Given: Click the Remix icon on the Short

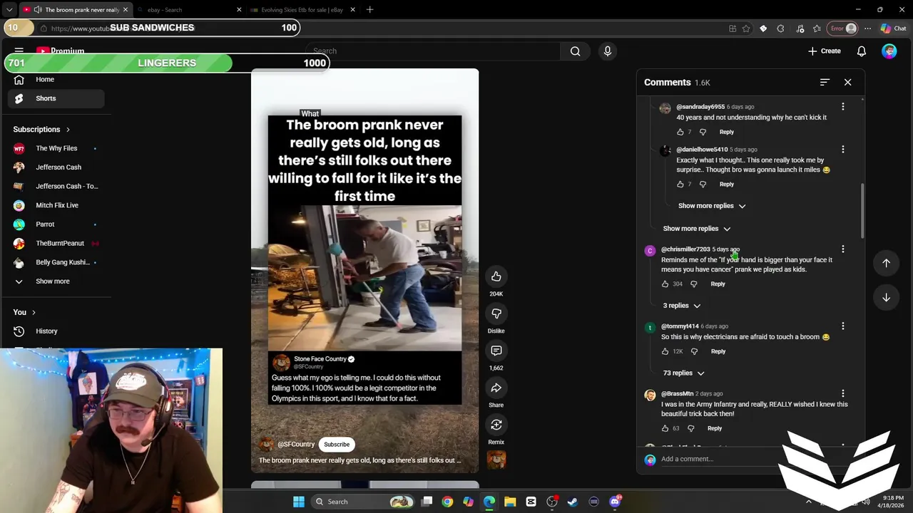Looking at the screenshot, I should pos(496,425).
